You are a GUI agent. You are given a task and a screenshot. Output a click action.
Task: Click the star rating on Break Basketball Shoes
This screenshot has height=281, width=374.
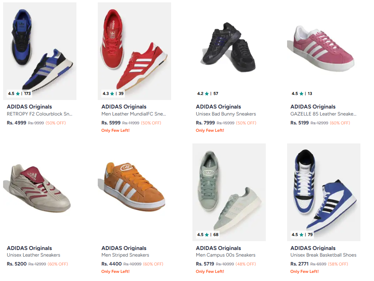pyautogui.click(x=301, y=234)
